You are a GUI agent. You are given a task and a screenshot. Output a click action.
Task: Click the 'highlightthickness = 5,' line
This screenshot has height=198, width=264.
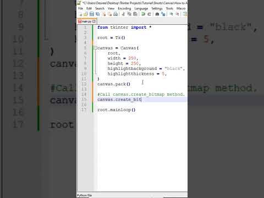[137, 74]
